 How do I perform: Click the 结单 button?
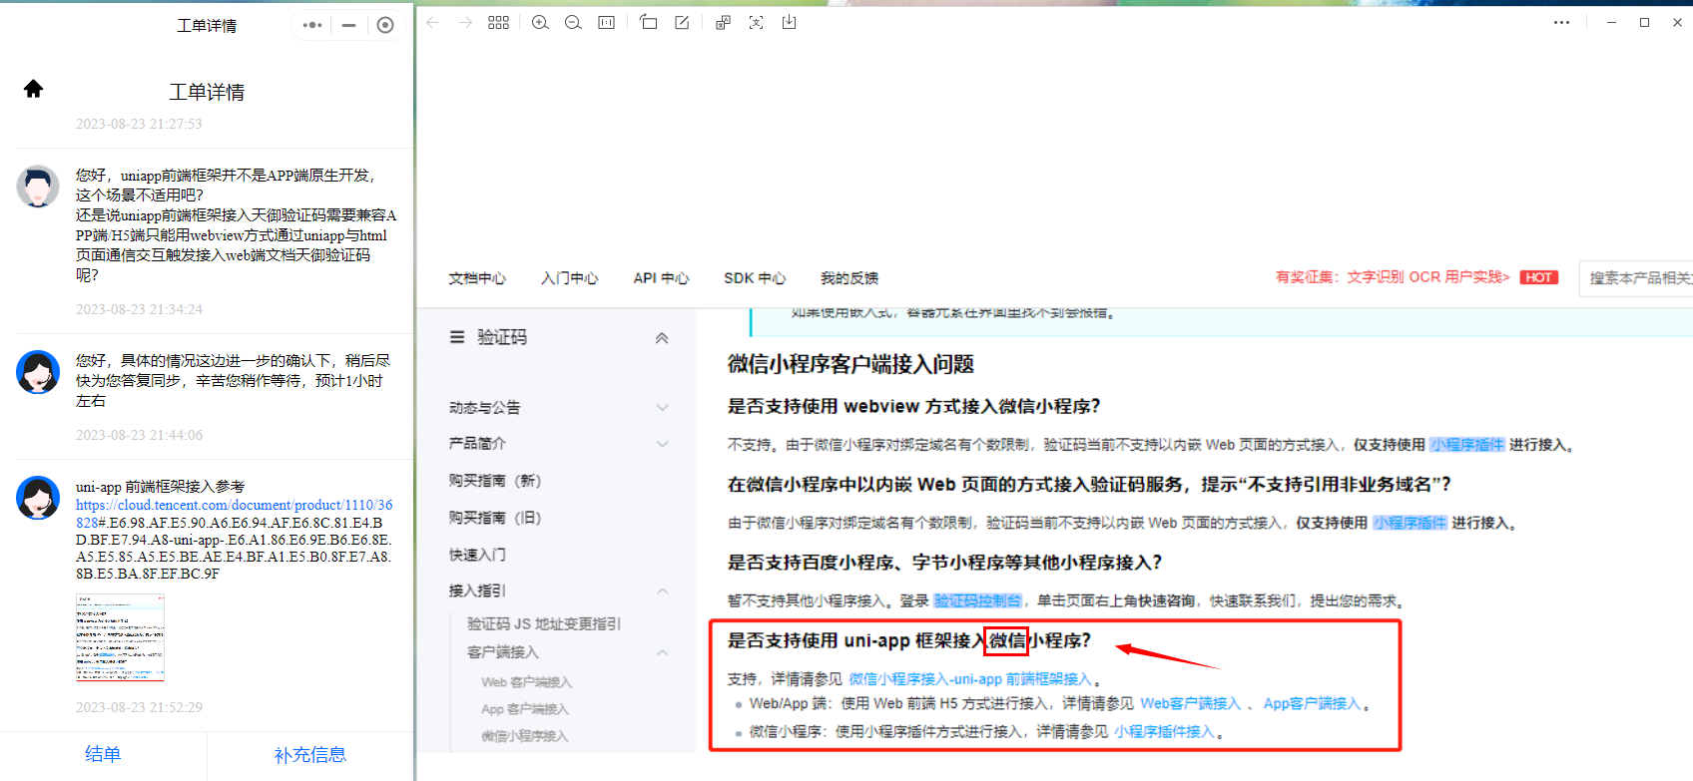(x=103, y=755)
